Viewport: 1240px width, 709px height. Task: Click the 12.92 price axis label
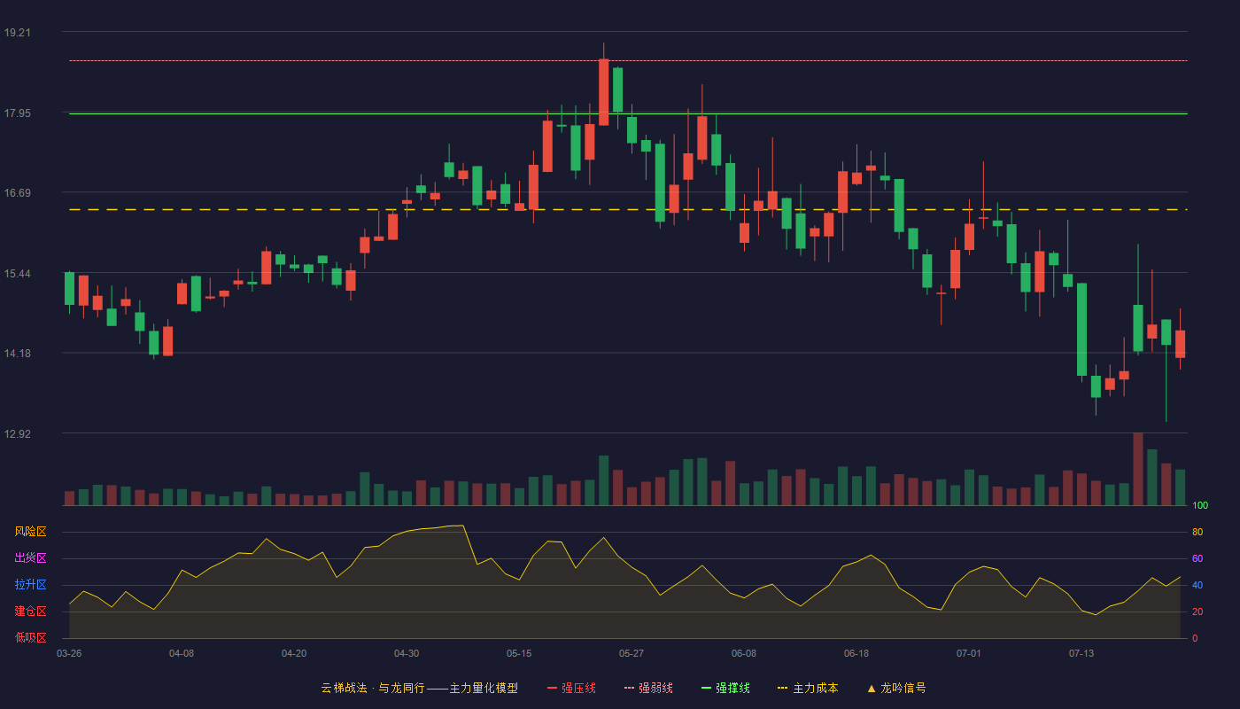(17, 434)
